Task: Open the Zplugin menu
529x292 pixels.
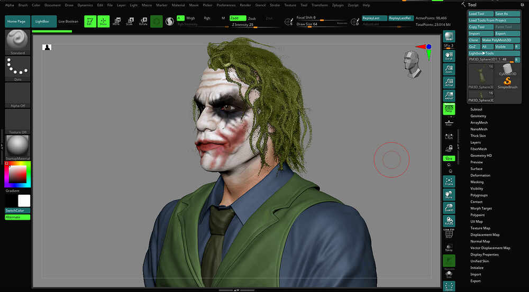Action: click(338, 5)
